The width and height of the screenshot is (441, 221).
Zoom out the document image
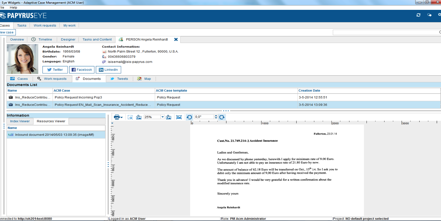(139, 117)
